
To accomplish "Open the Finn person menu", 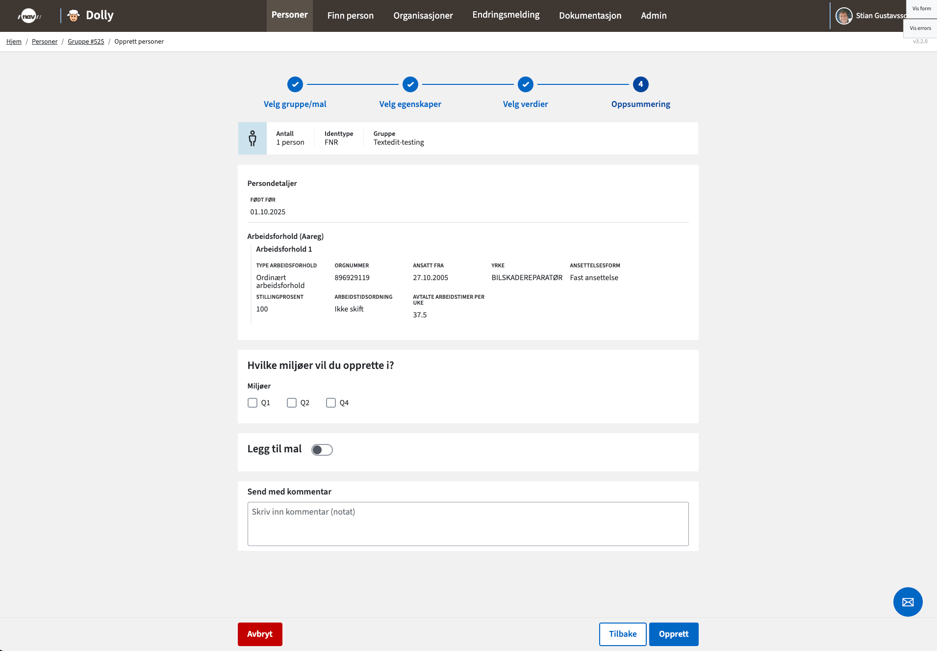I will click(x=350, y=16).
